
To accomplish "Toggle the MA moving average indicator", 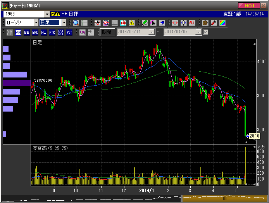I will [18, 32].
